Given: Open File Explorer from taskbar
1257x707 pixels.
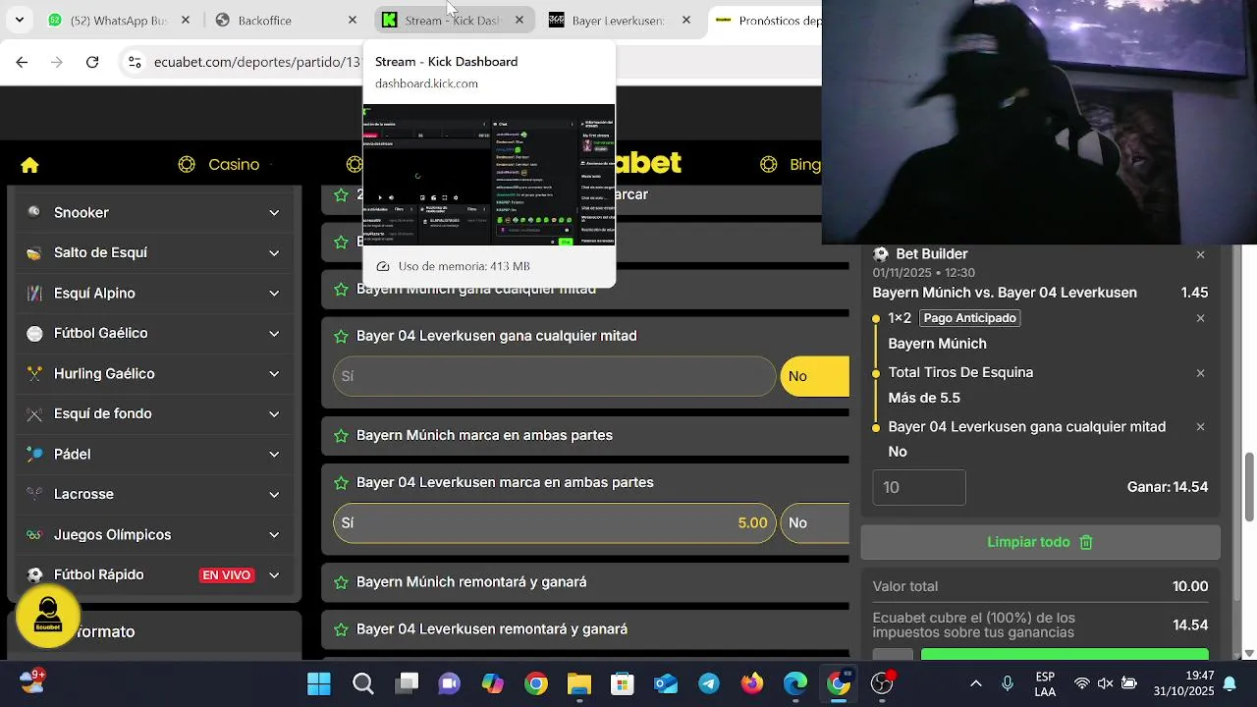Looking at the screenshot, I should (579, 683).
